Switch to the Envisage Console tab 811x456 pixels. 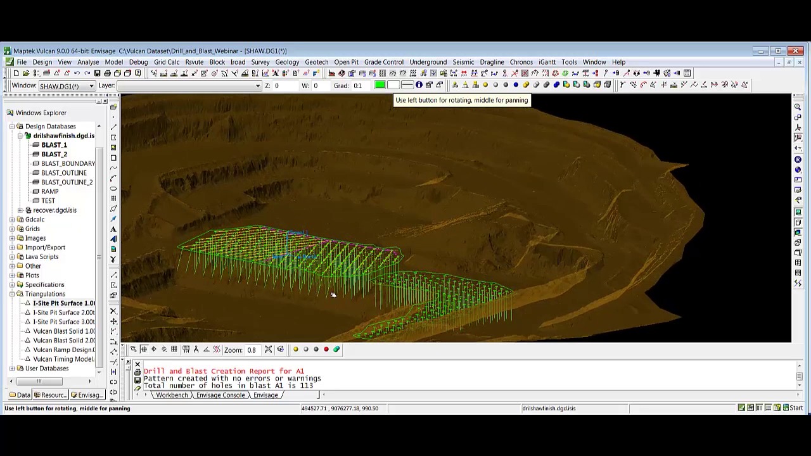(x=220, y=395)
